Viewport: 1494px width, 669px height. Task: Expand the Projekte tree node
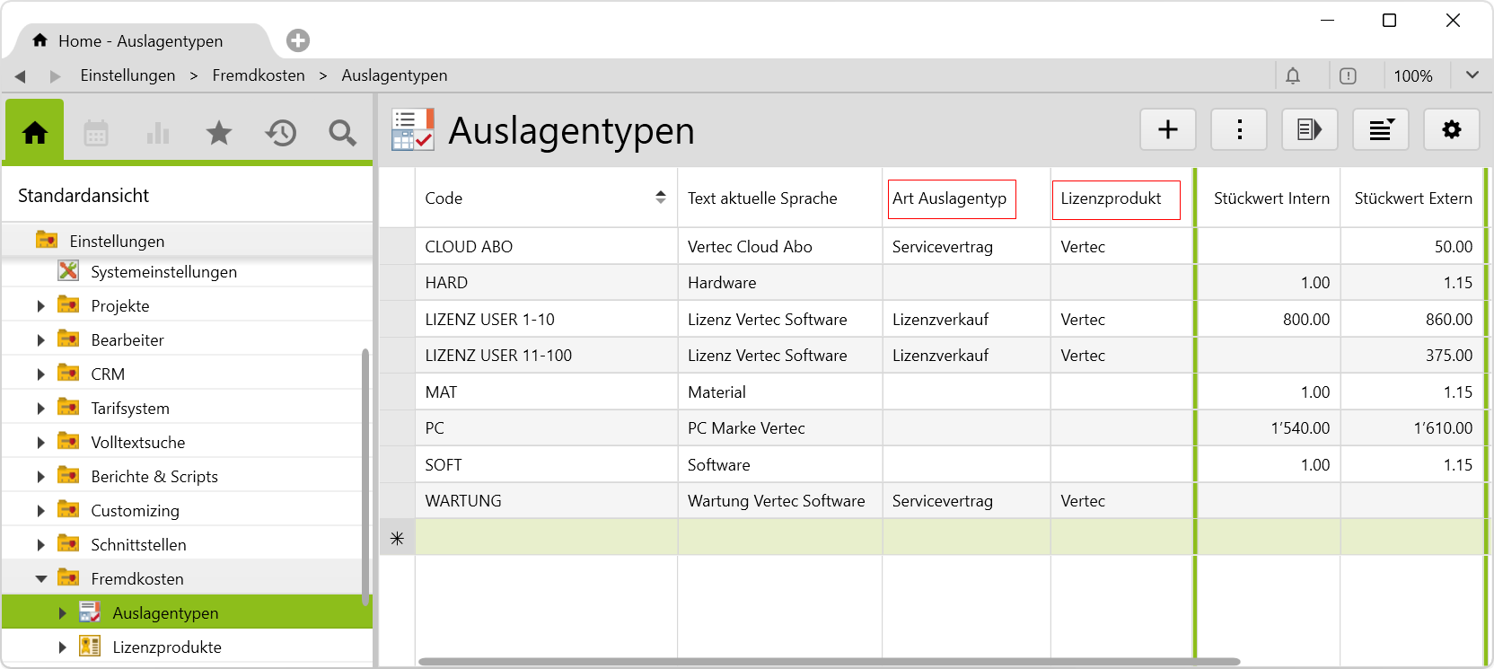click(x=40, y=306)
